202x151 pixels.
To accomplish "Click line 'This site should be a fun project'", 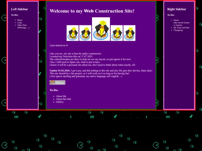I will tap(89, 73).
